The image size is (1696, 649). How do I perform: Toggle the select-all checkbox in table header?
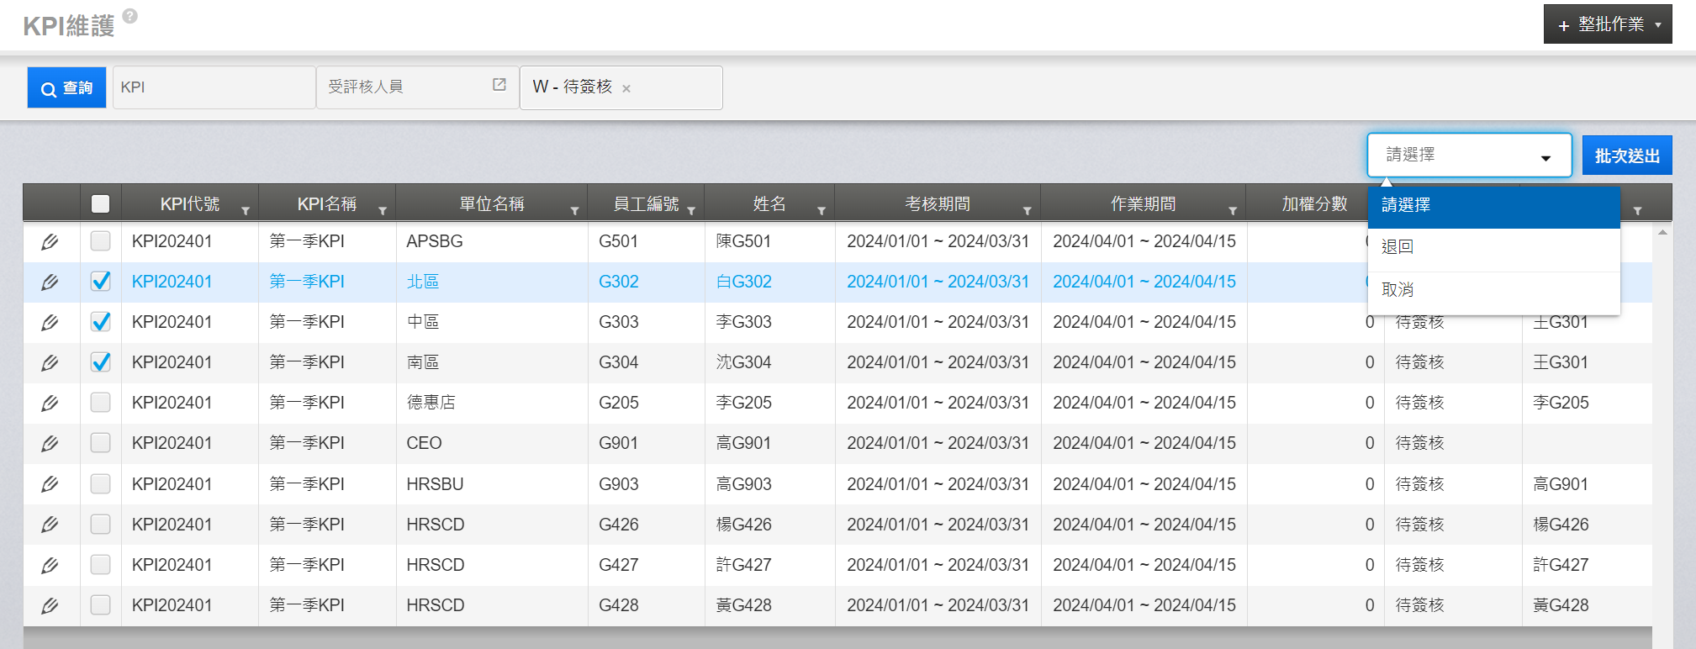tap(101, 203)
